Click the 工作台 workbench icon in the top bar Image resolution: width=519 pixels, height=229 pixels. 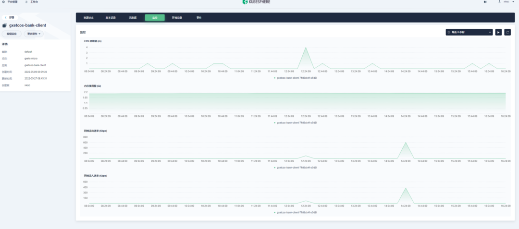(x=26, y=1)
